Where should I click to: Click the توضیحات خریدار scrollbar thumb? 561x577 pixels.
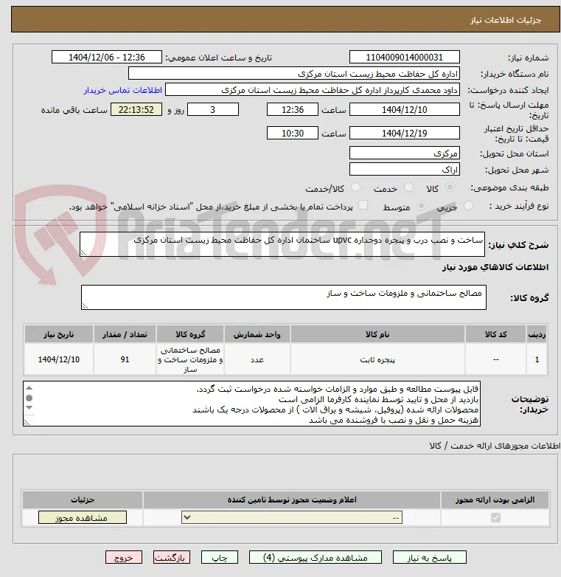(29, 398)
